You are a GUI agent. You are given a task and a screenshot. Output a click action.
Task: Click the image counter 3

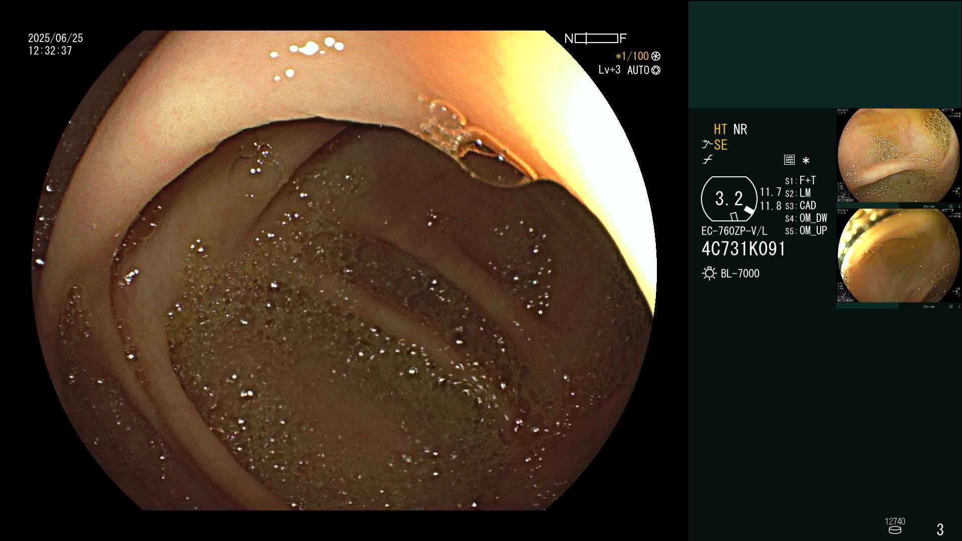940,529
